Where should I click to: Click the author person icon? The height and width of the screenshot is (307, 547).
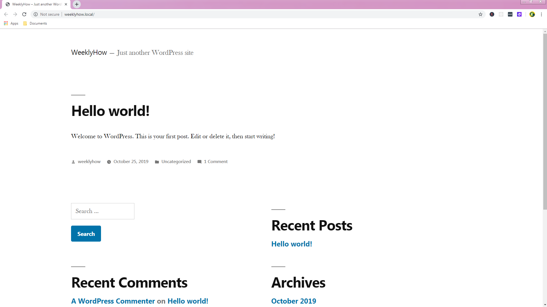pyautogui.click(x=73, y=162)
